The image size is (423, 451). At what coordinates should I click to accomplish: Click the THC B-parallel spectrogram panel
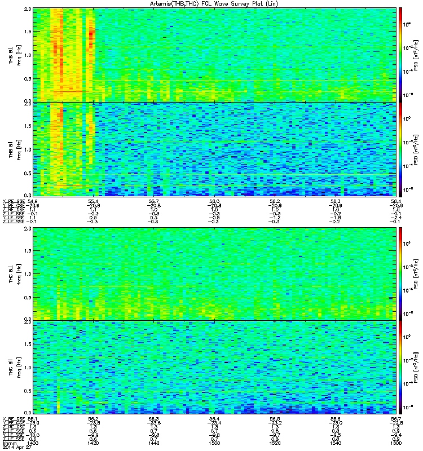click(214, 368)
